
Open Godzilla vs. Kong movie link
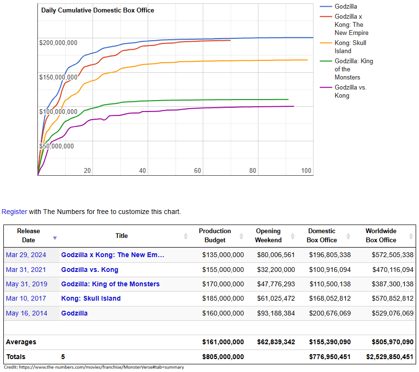point(90,270)
